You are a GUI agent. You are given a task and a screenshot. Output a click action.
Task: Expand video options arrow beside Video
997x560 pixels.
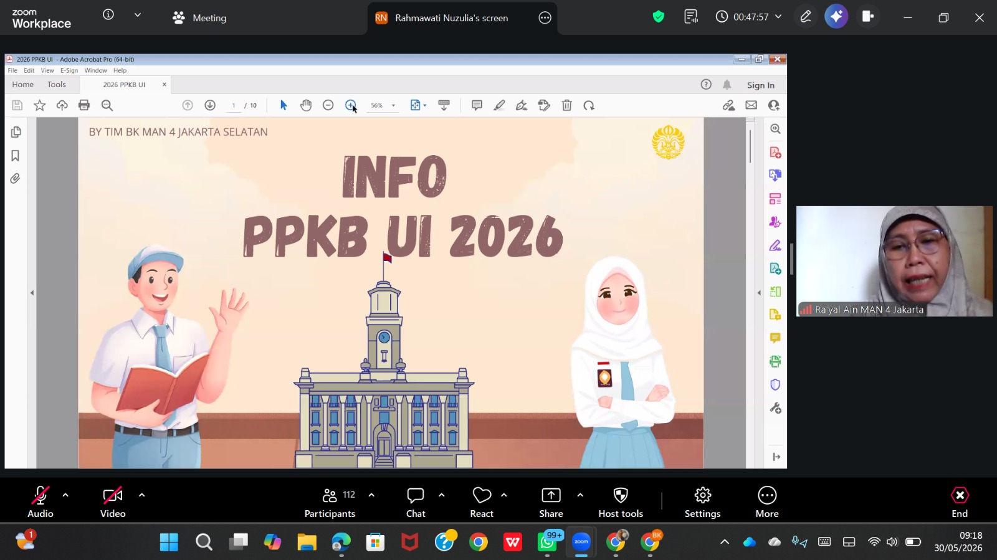coord(141,495)
